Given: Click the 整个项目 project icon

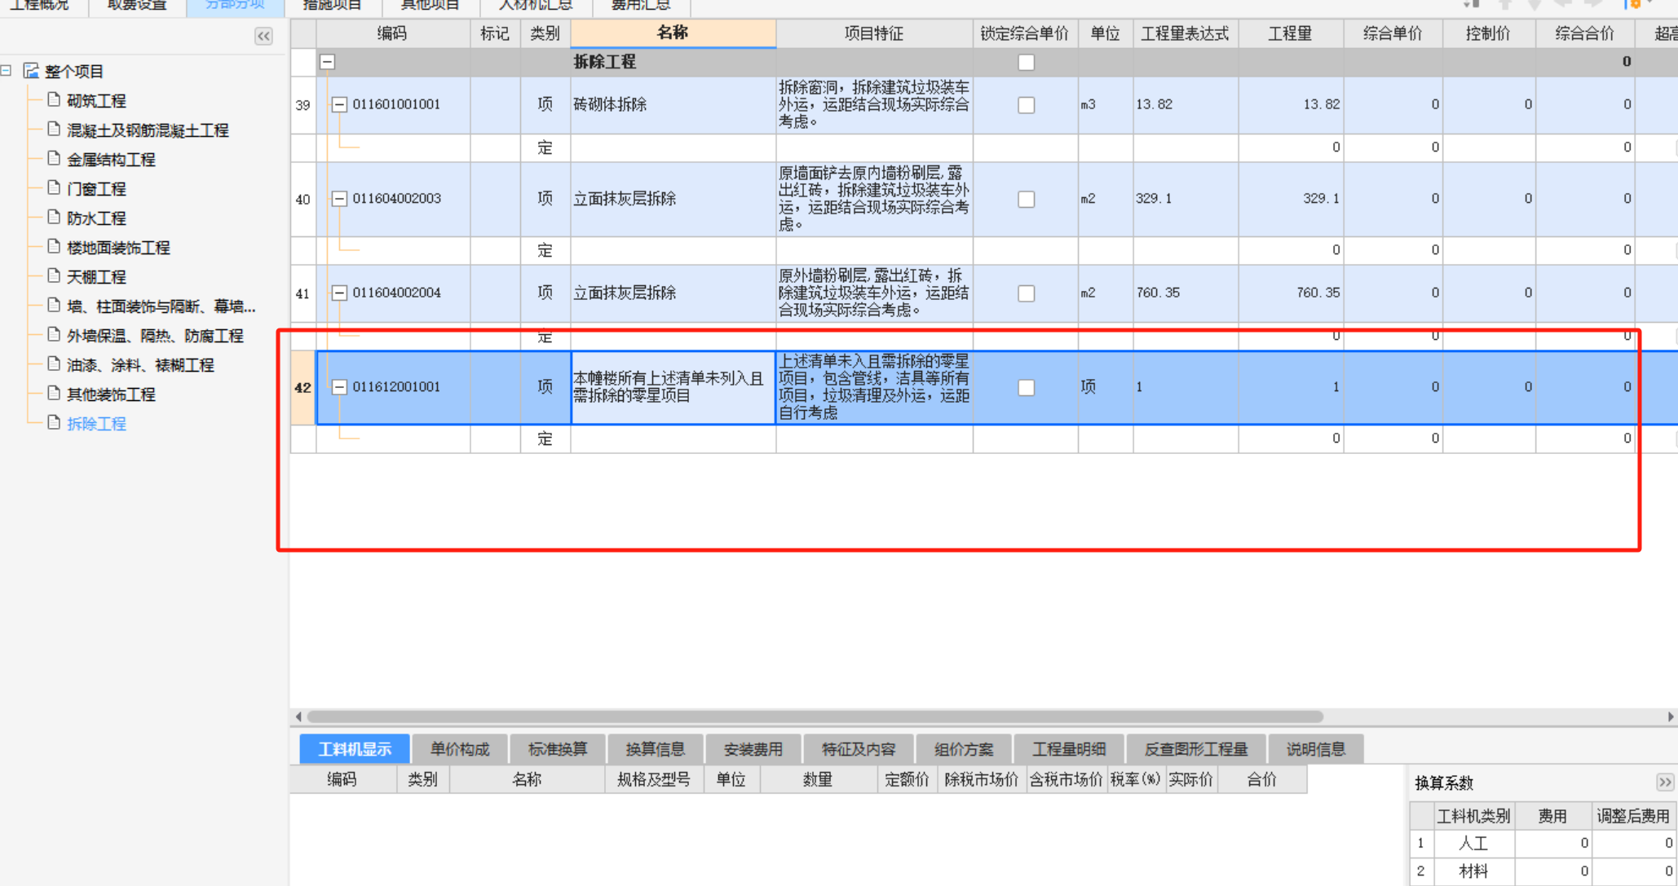Looking at the screenshot, I should pos(31,71).
